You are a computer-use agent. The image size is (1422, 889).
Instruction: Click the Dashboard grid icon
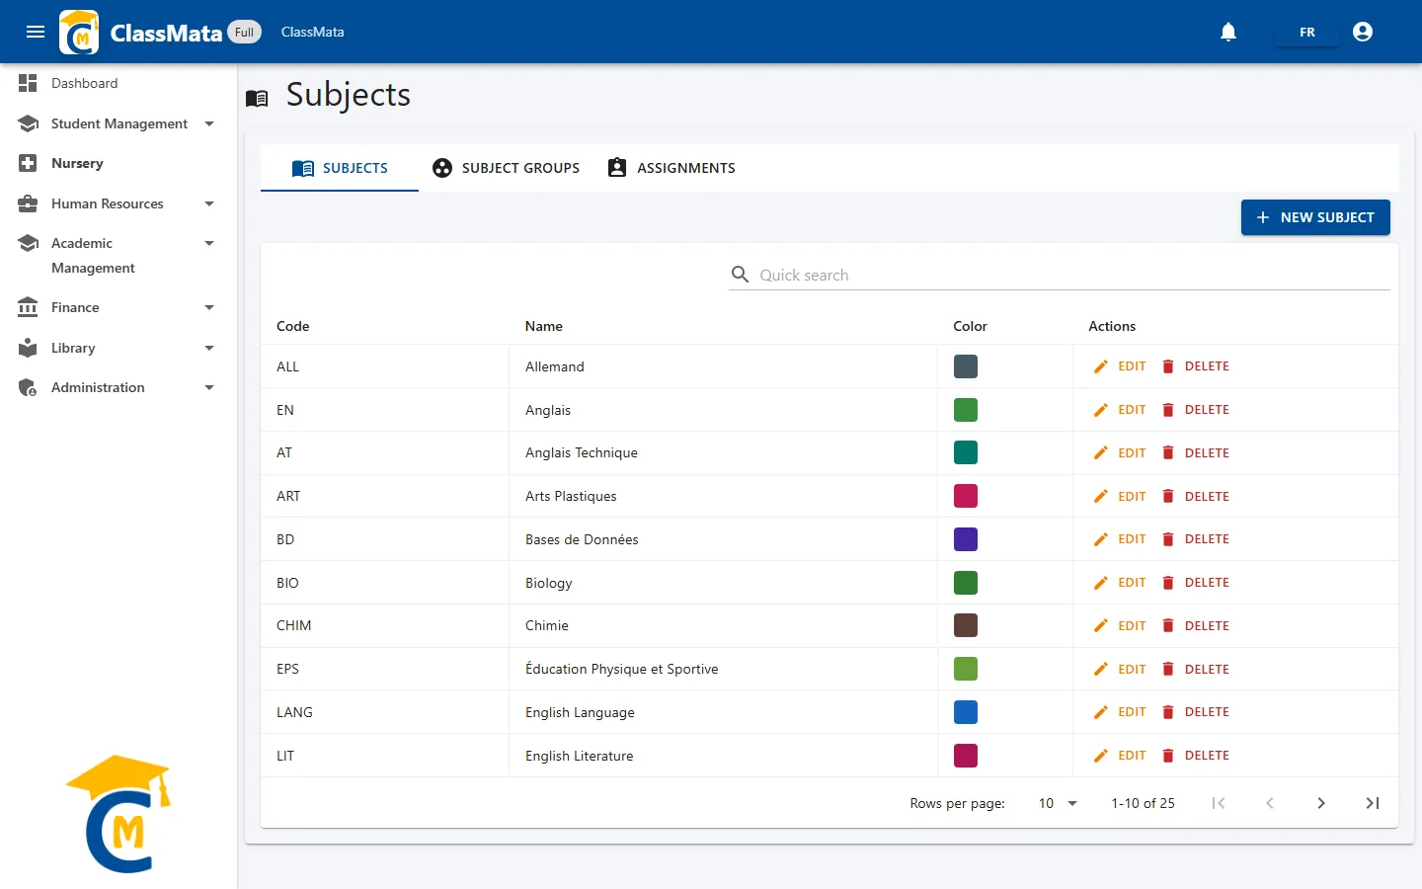28,83
